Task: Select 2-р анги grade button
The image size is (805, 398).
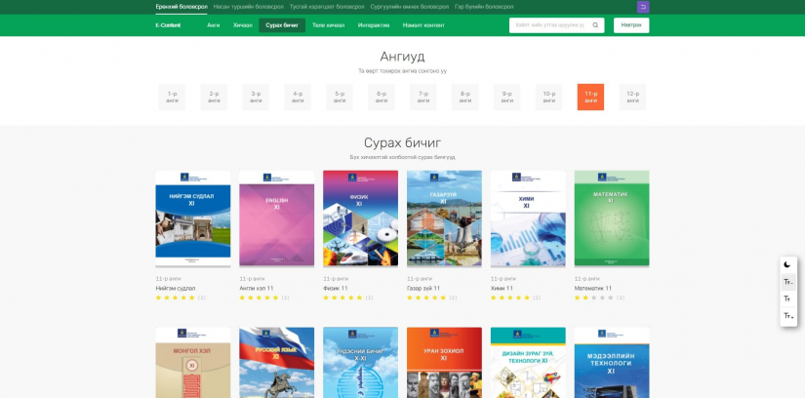Action: click(x=214, y=97)
